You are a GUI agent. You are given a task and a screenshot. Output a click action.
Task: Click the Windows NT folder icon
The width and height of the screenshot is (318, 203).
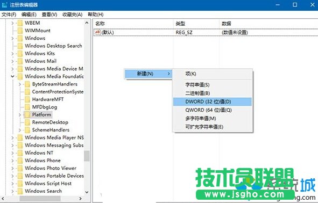point(20,153)
